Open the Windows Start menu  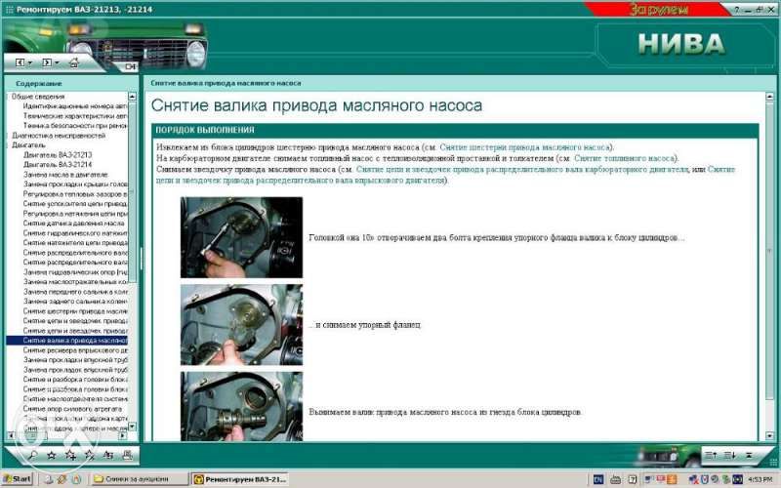coord(17,479)
